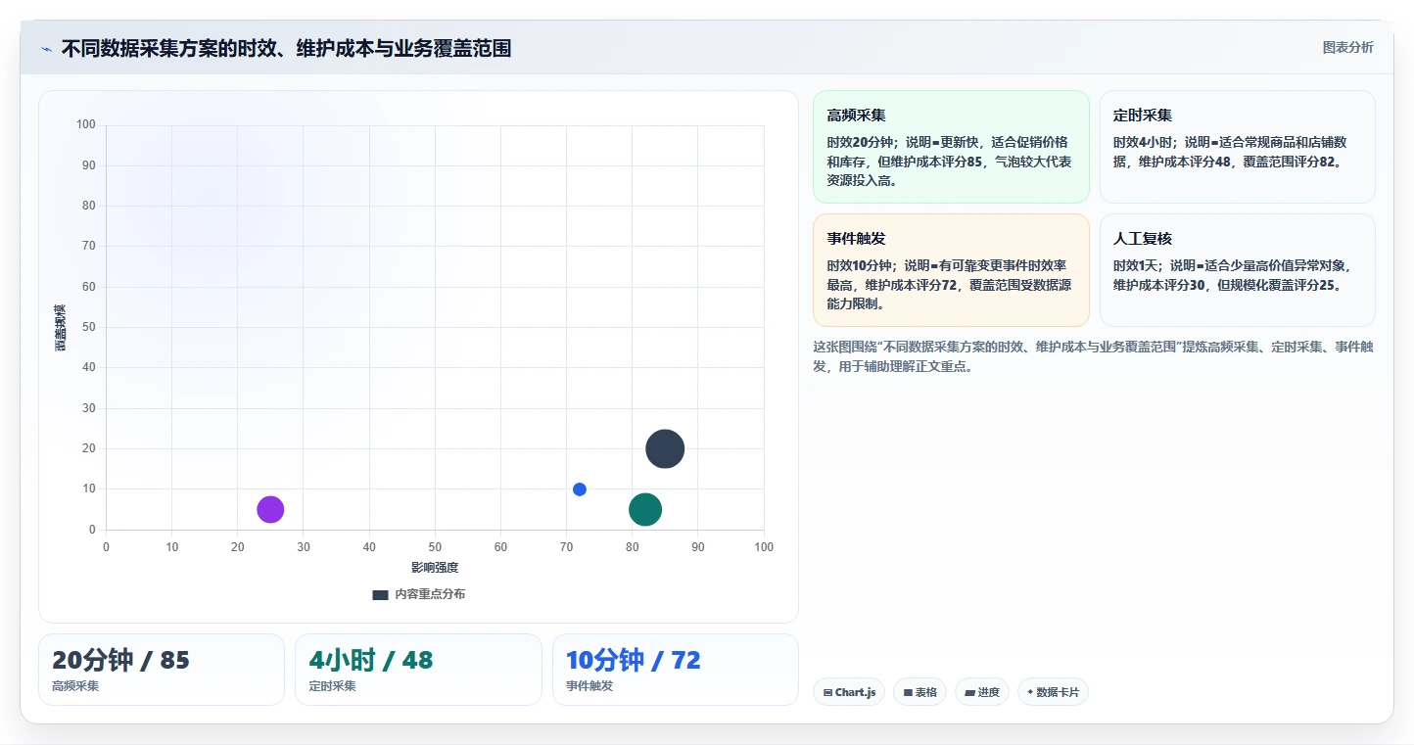Click y-axis tick label 100
This screenshot has width=1414, height=745.
click(86, 124)
